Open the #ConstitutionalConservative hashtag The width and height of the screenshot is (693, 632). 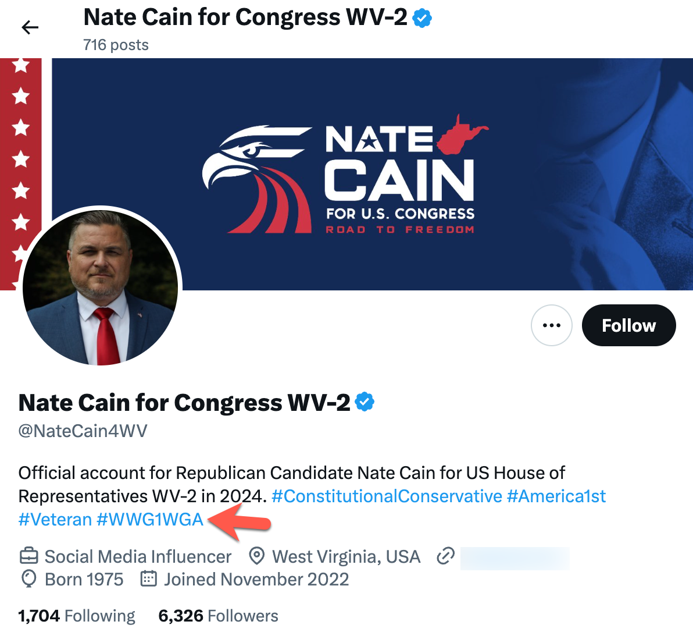point(387,496)
